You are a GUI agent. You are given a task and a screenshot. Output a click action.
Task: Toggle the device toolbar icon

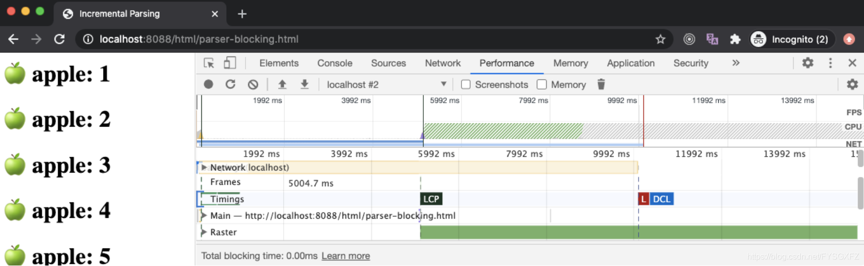pos(230,63)
